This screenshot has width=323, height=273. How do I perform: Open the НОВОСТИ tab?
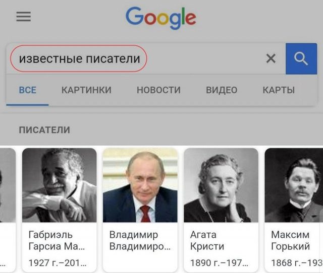158,90
